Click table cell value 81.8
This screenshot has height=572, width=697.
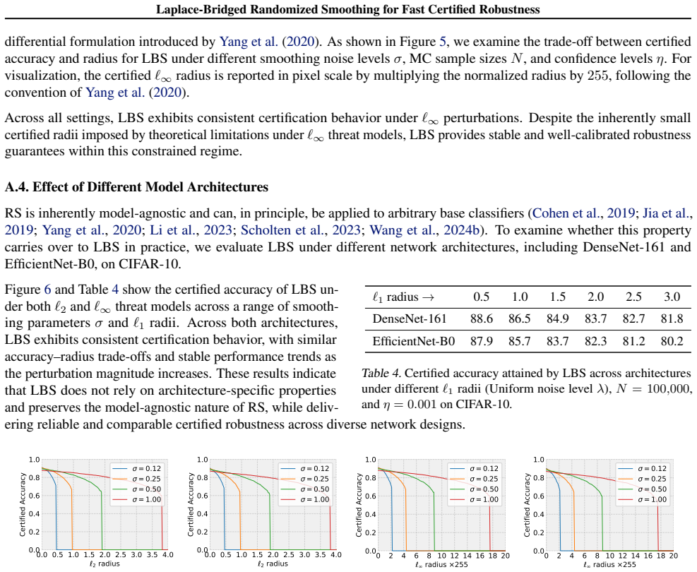pyautogui.click(x=672, y=319)
